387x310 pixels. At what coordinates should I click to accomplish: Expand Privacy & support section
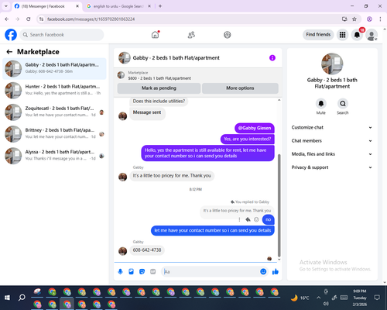click(x=332, y=167)
